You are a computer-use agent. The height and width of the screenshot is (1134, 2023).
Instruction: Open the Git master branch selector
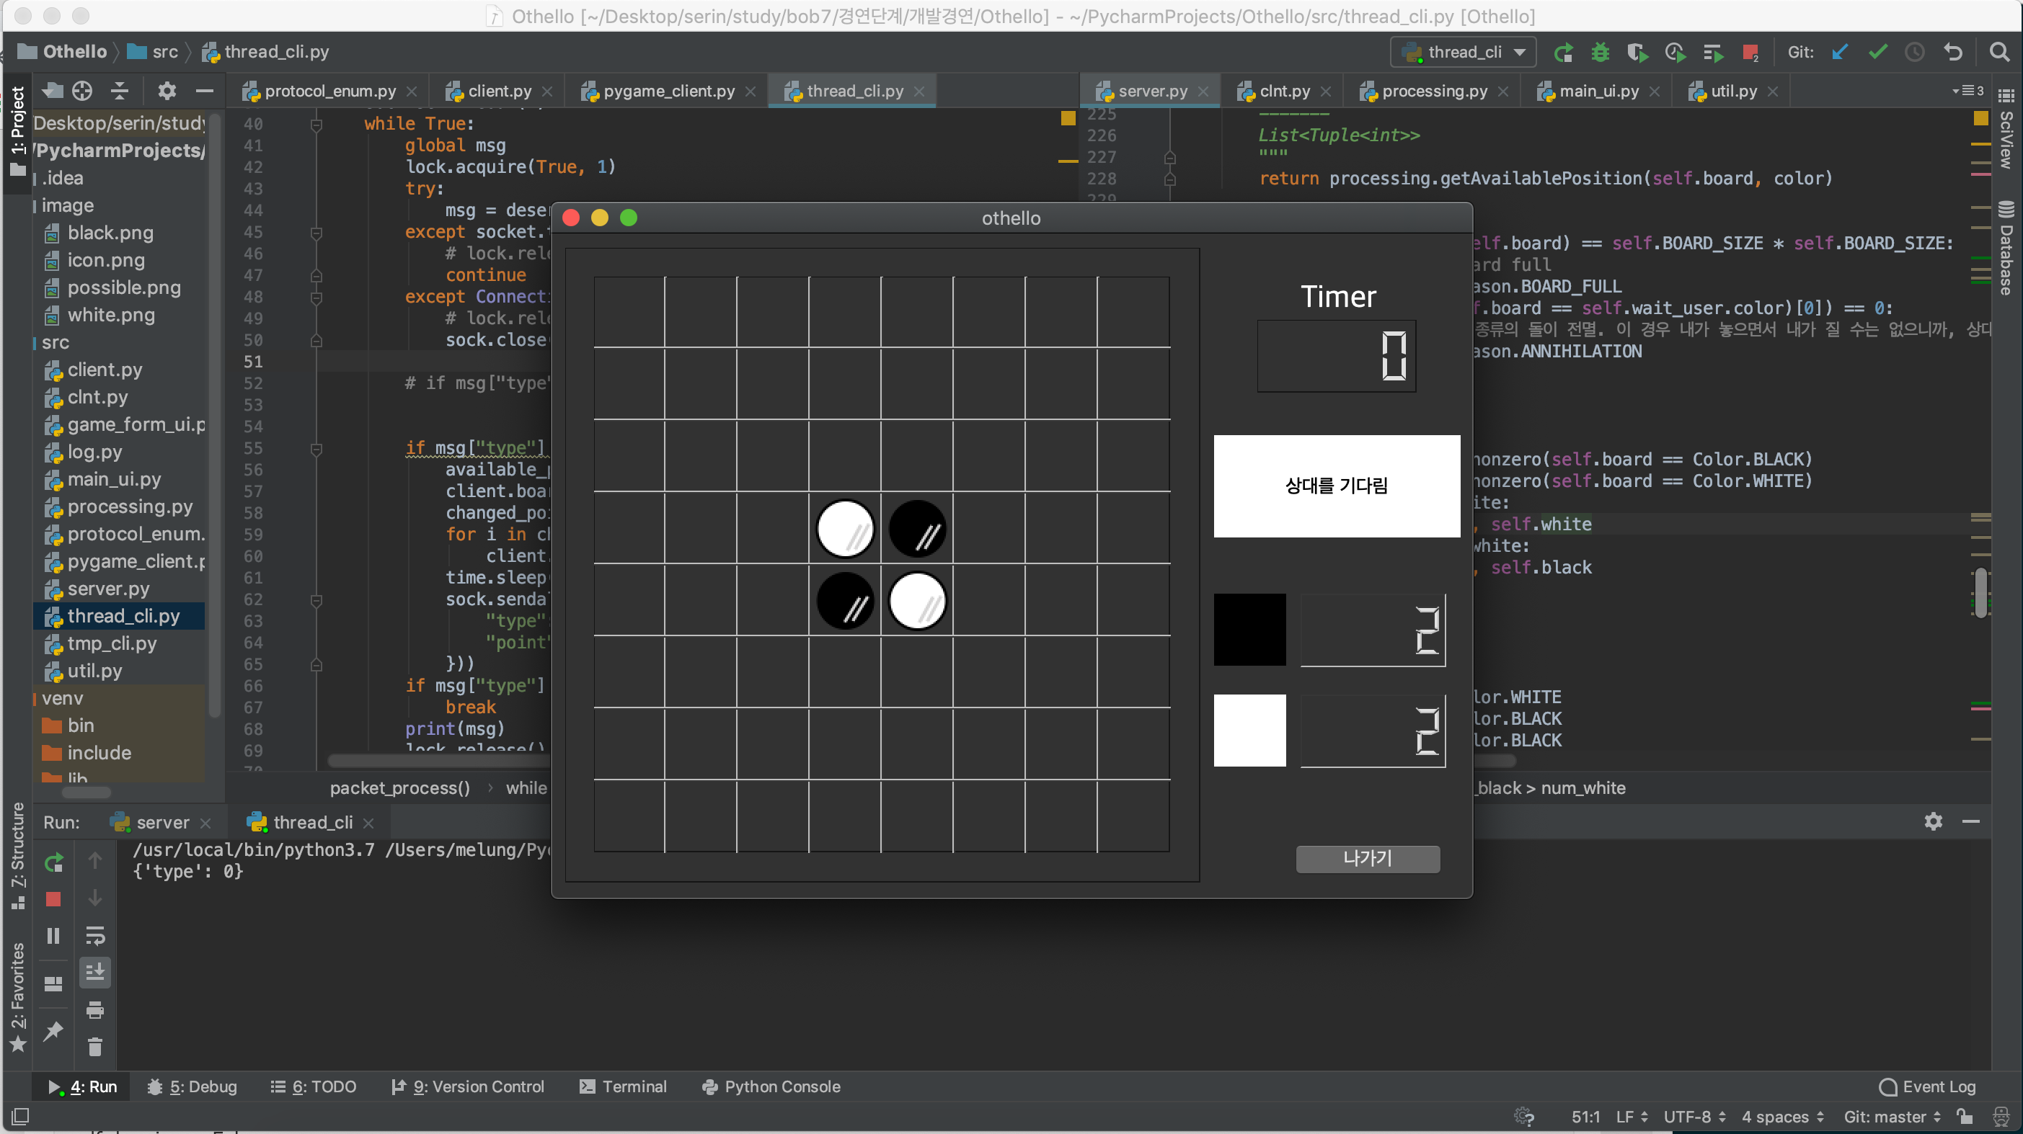(x=1892, y=1117)
